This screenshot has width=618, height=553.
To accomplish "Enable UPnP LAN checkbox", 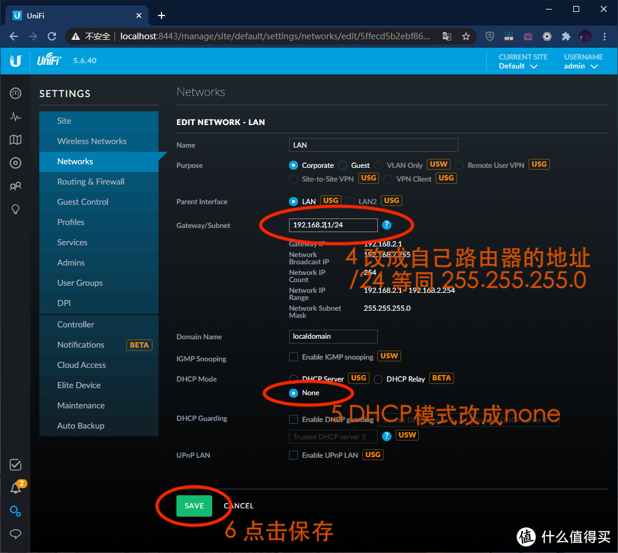I will (x=293, y=455).
